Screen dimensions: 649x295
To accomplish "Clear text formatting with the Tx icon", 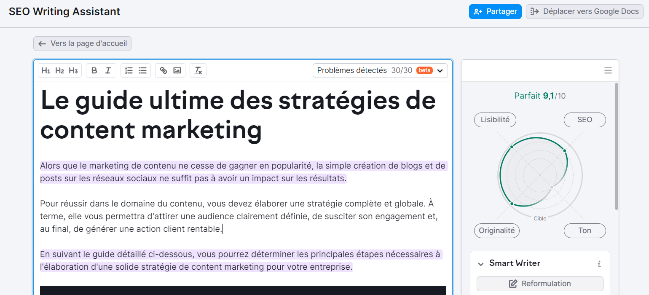I will (x=198, y=70).
